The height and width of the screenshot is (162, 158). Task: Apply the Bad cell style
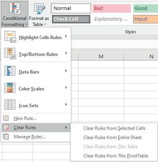112,8
